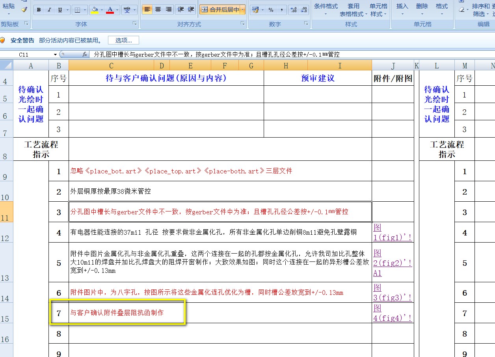Select cell with 外层铜厚按最厚38微米管控
The image size is (495, 357).
coord(220,191)
